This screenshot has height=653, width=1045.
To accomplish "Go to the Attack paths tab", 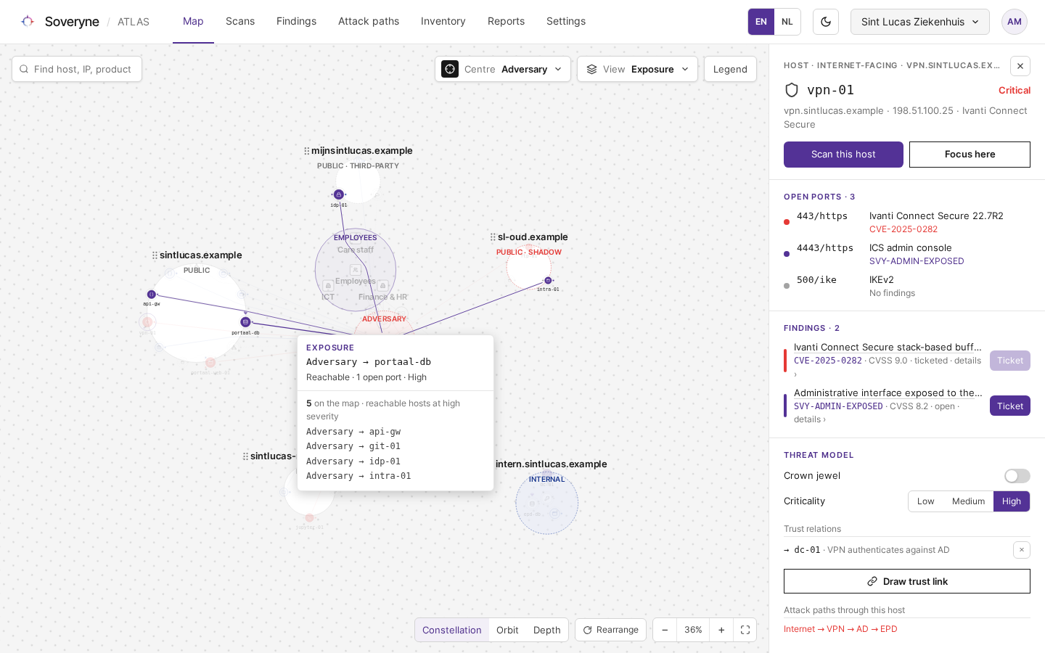I will (x=369, y=22).
